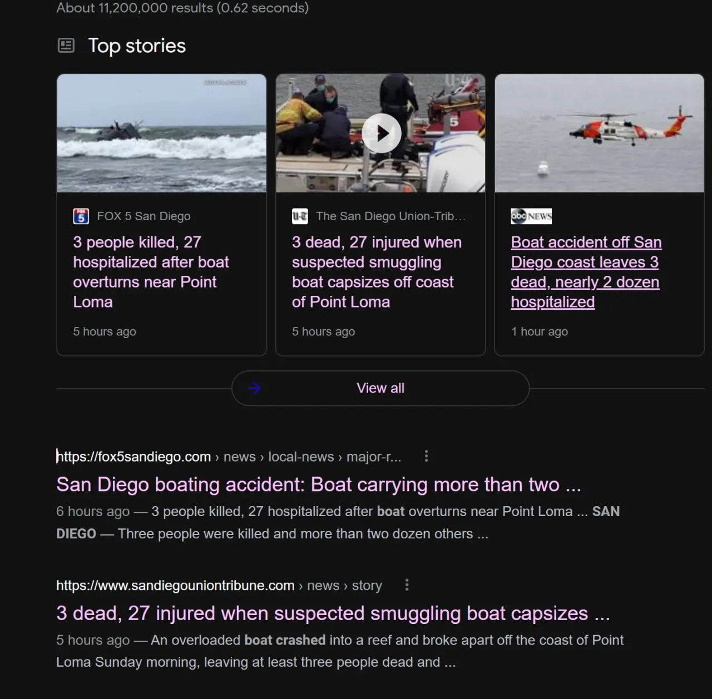Open three-dot menu for fox5sandiego result
Screen dimensions: 712x699
point(426,457)
